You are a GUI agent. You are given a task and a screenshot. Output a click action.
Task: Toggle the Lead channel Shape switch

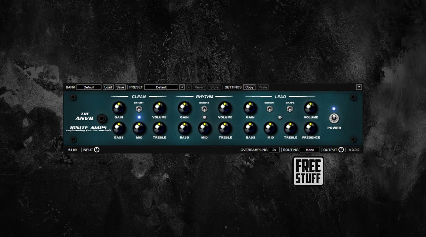pyautogui.click(x=290, y=109)
